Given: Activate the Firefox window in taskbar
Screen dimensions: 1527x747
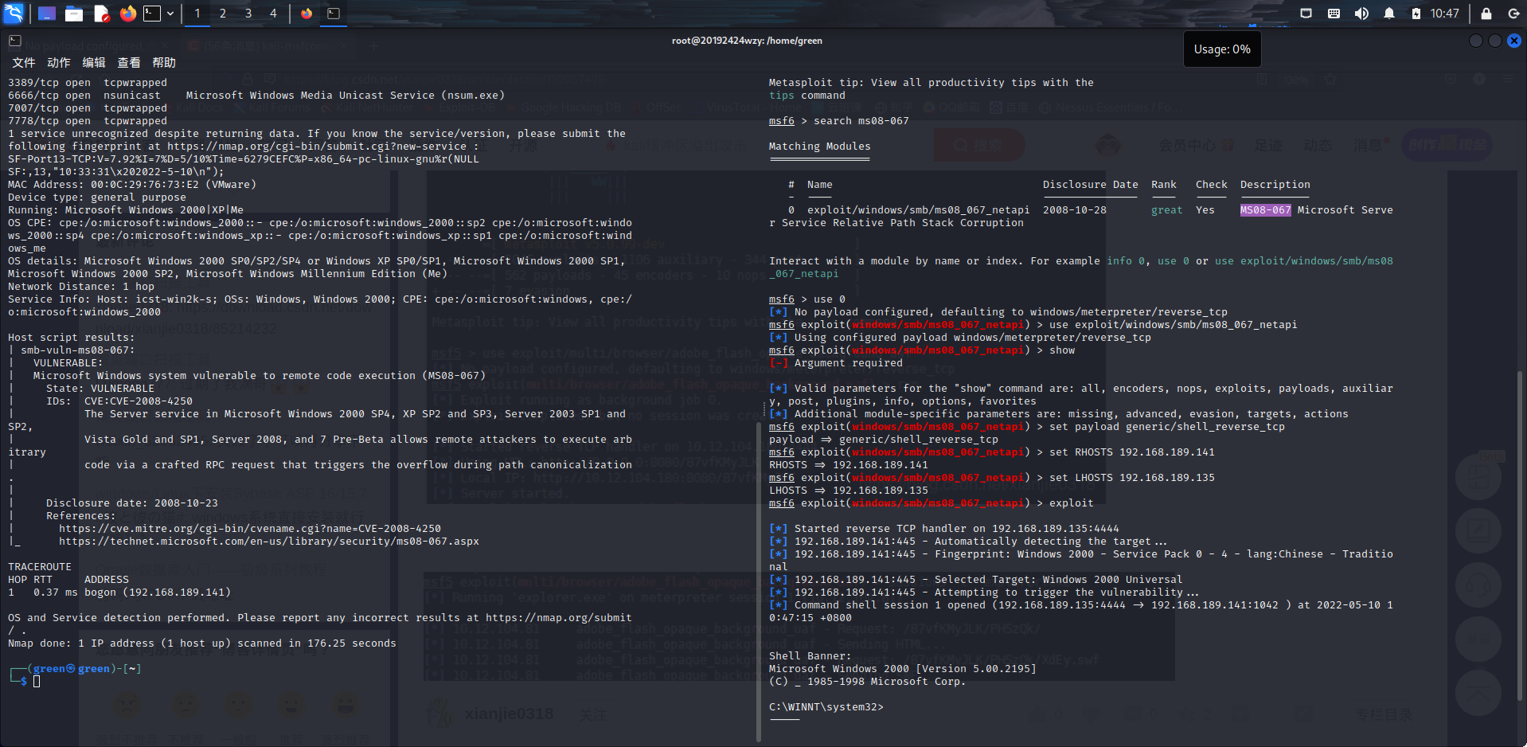Looking at the screenshot, I should coord(307,14).
